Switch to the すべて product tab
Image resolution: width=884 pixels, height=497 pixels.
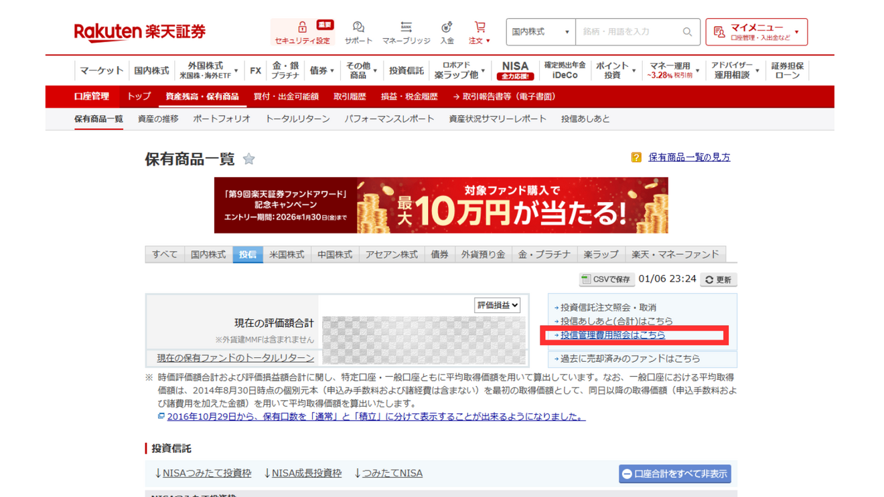click(x=165, y=255)
